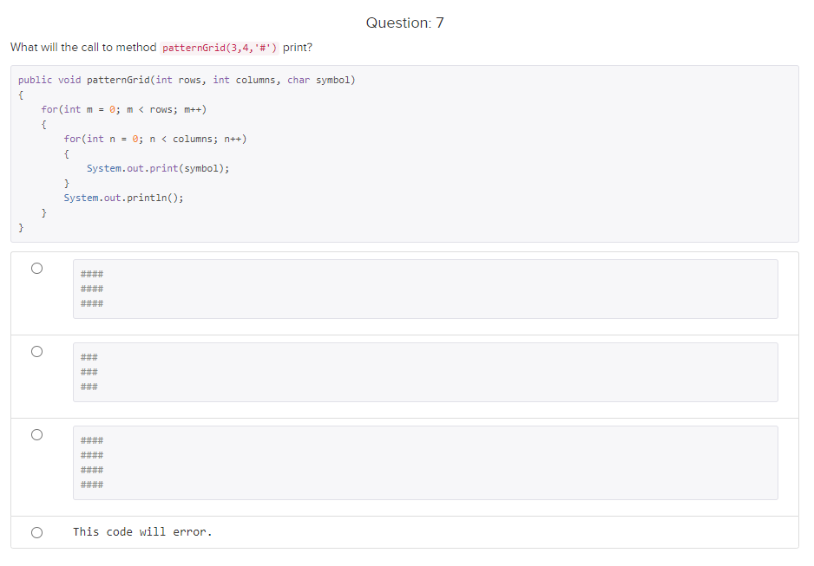Click the answer box showing four #### rows
The image size is (814, 566).
[425, 462]
